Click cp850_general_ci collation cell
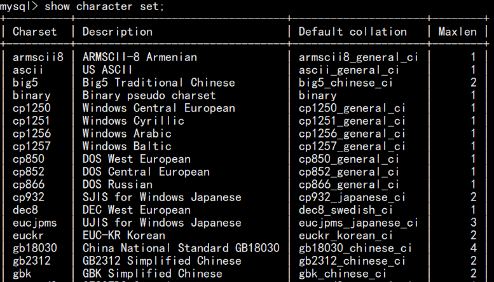Screen dimensions: 494x282 349,159
